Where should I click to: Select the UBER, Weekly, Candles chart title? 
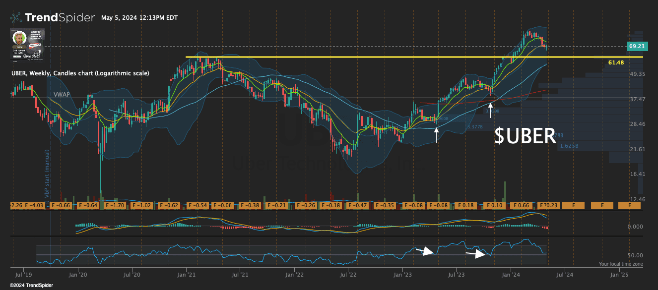point(80,73)
